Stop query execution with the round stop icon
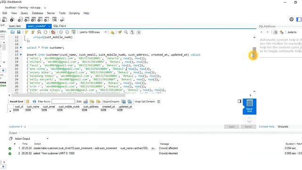This screenshot has width=302, height=170. tap(45, 32)
